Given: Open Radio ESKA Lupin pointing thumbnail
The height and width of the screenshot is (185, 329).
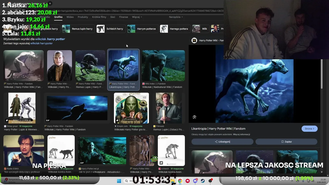Looking at the screenshot, I should 24,151.
